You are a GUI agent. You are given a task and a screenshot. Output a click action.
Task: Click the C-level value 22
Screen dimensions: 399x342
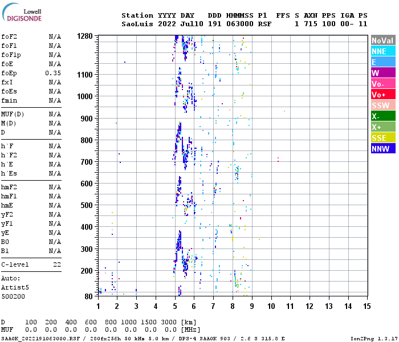coord(57,264)
